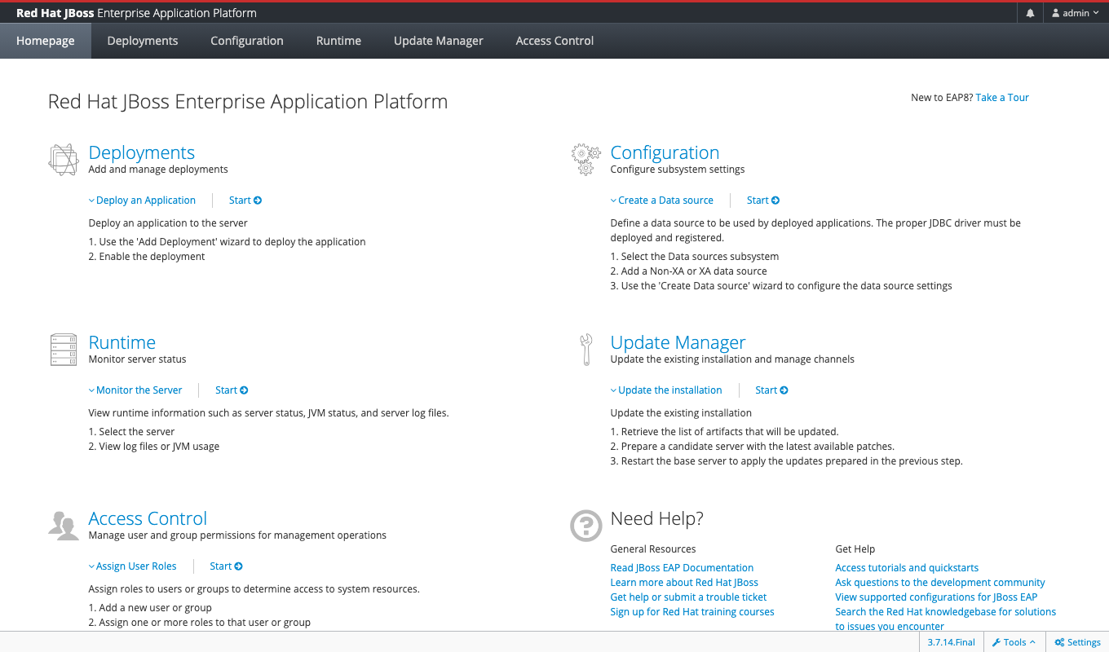This screenshot has height=652, width=1109.
Task: Collapse the Deploy an Application section
Action: tap(142, 200)
